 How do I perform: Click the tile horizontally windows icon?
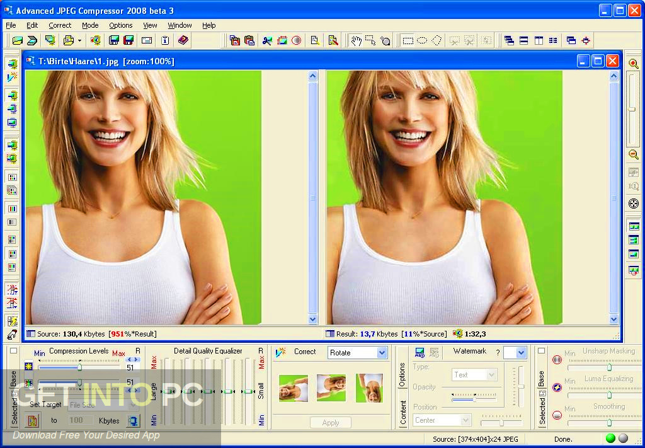click(523, 40)
